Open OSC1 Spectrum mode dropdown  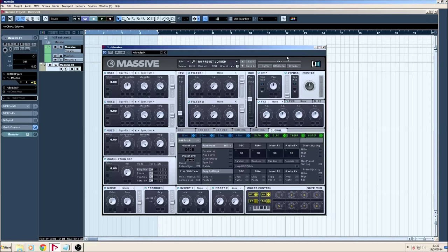pos(147,73)
